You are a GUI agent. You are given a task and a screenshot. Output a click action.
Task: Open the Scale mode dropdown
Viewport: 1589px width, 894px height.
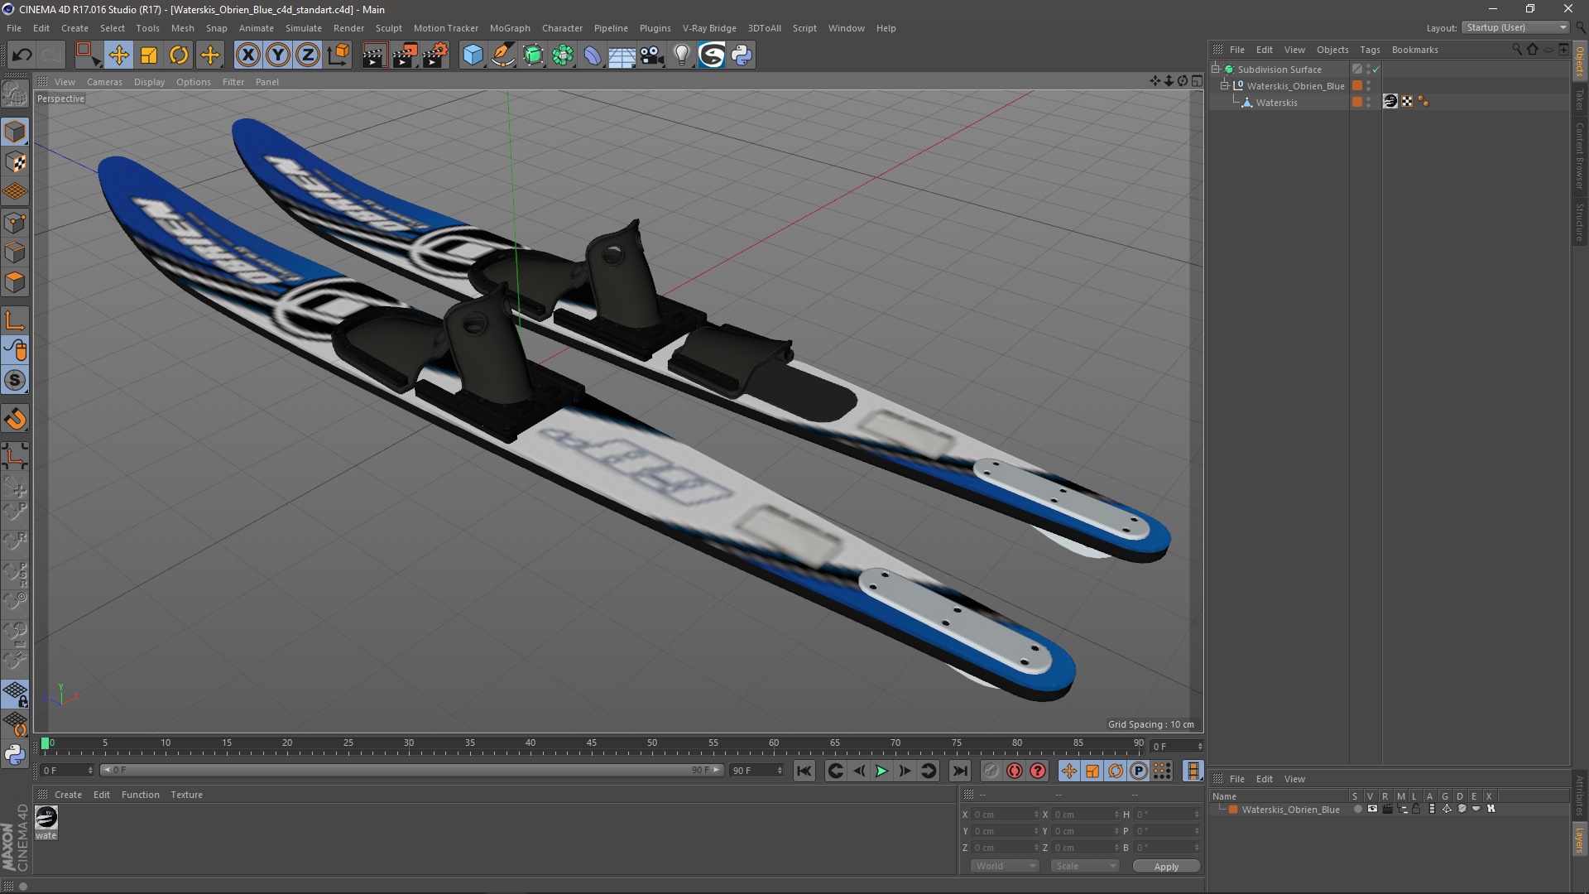1085,866
